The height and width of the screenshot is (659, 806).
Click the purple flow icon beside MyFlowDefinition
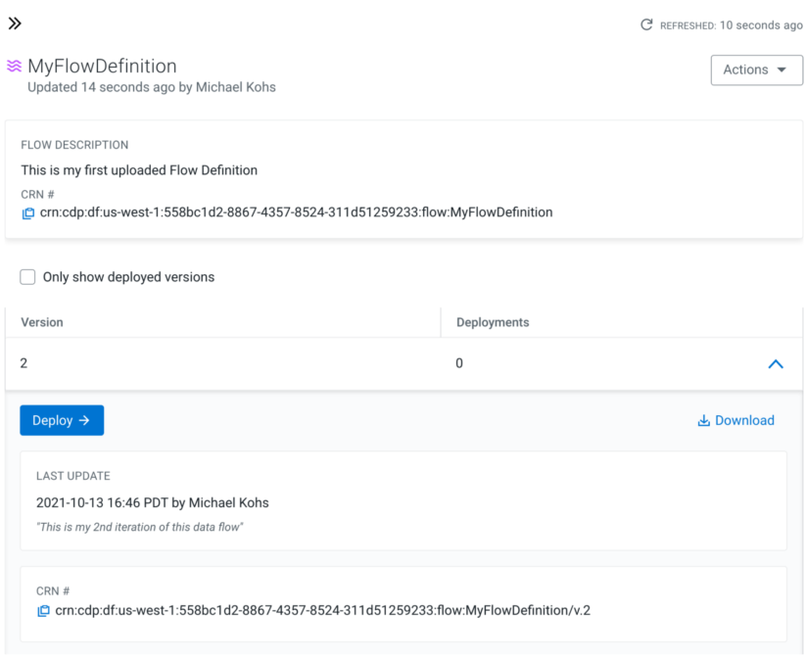pyautogui.click(x=16, y=66)
